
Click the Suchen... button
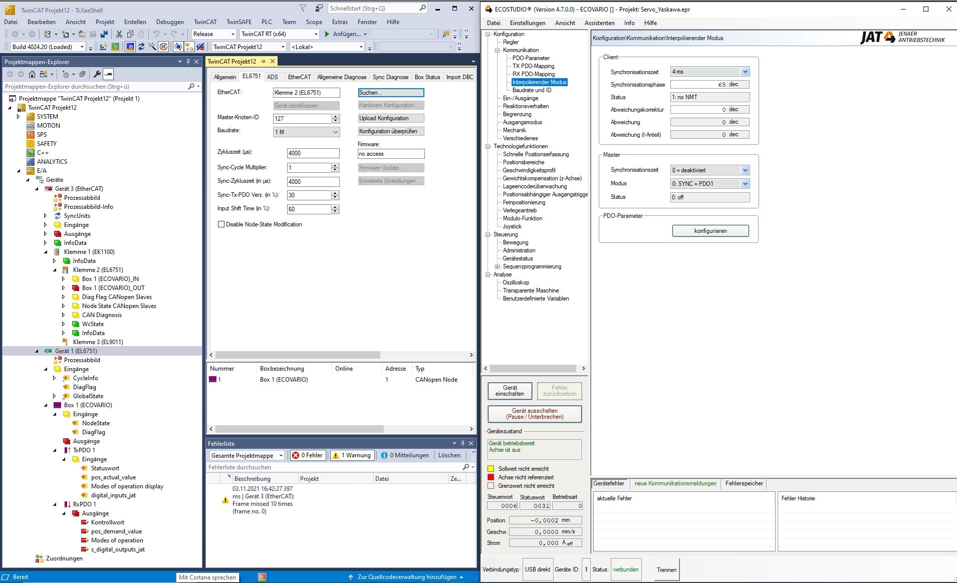tap(391, 93)
